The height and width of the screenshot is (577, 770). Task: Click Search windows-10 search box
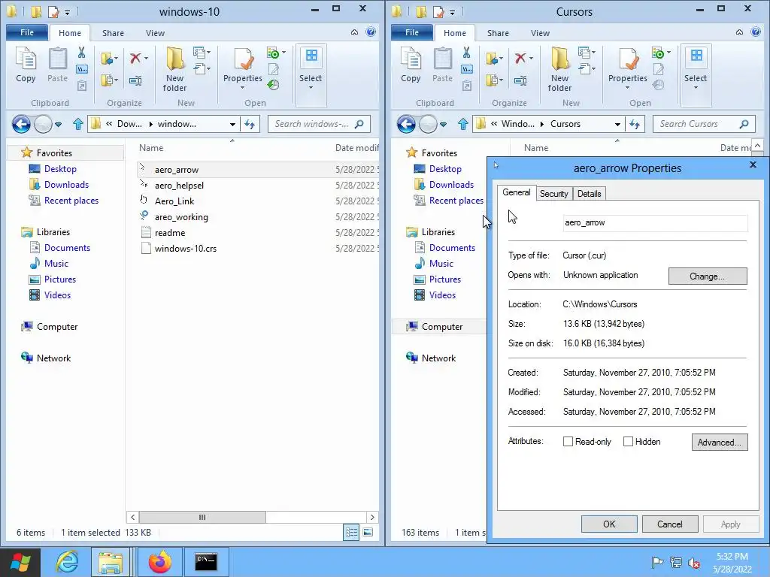(319, 124)
